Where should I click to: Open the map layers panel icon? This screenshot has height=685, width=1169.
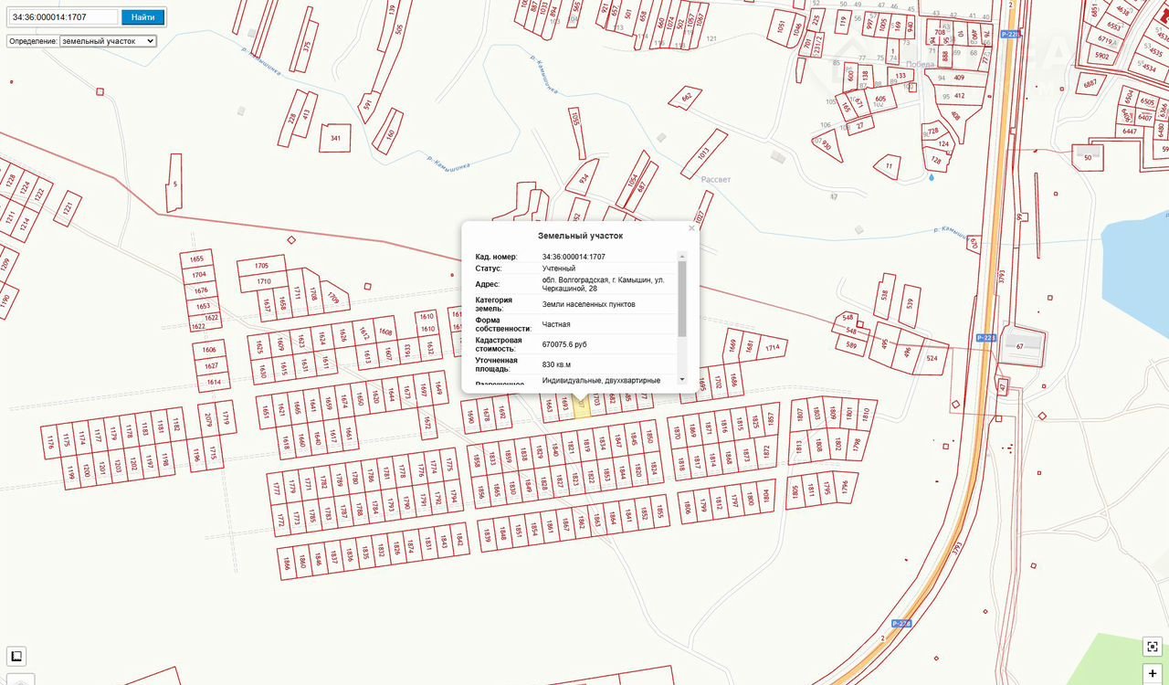point(16,656)
